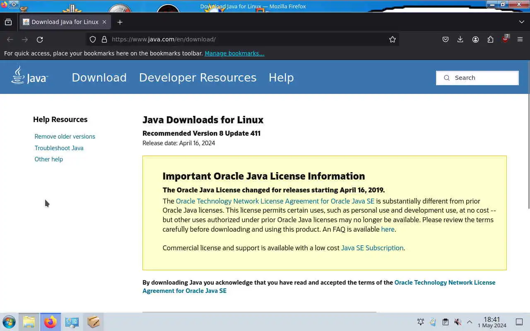
Task: View site security padlock info
Action: click(104, 39)
